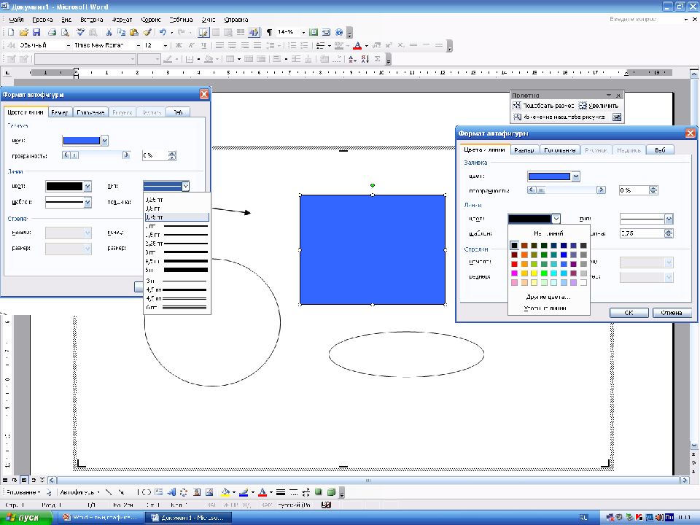Open the paragraph style dropdown Обычный
The height and width of the screenshot is (525, 700).
[69, 45]
